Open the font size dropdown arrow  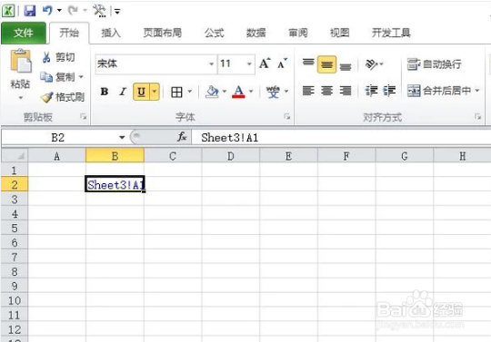tap(249, 64)
